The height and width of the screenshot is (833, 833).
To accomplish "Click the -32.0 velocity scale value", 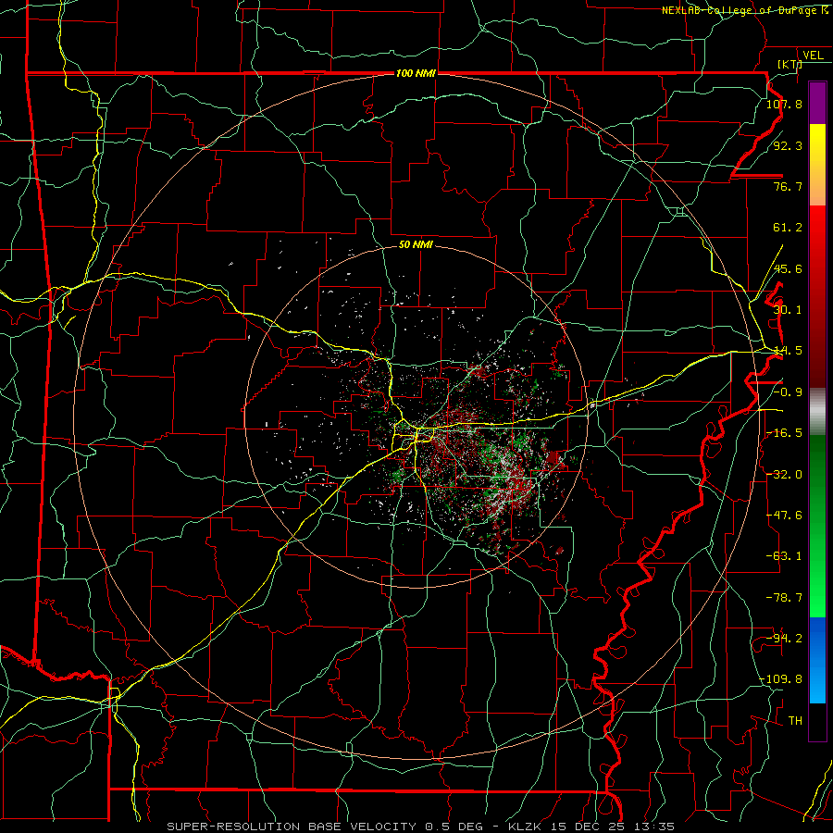I will click(784, 475).
